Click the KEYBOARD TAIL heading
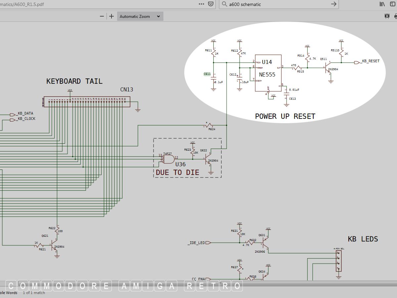The width and height of the screenshot is (397, 298). (74, 81)
